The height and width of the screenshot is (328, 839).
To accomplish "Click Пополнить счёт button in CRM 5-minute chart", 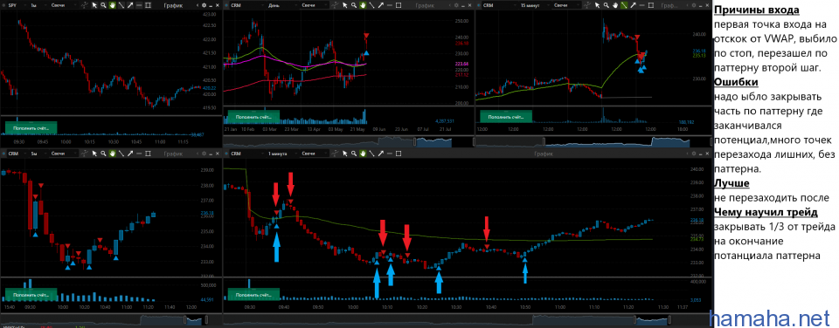I will pyautogui.click(x=31, y=294).
